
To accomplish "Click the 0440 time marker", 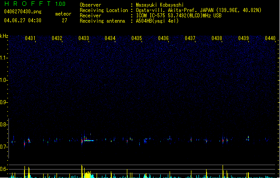I will coord(270,38).
